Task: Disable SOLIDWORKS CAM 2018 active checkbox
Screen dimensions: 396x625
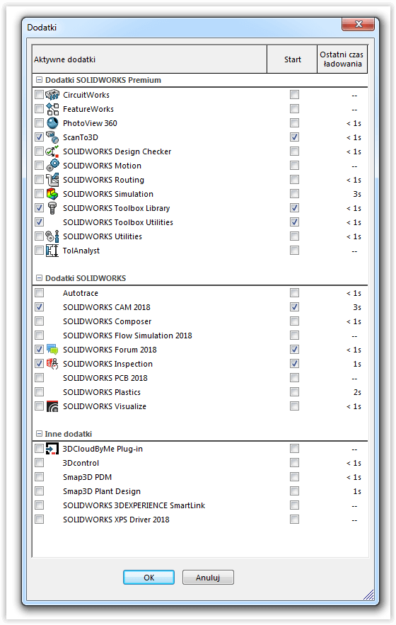Action: point(39,307)
